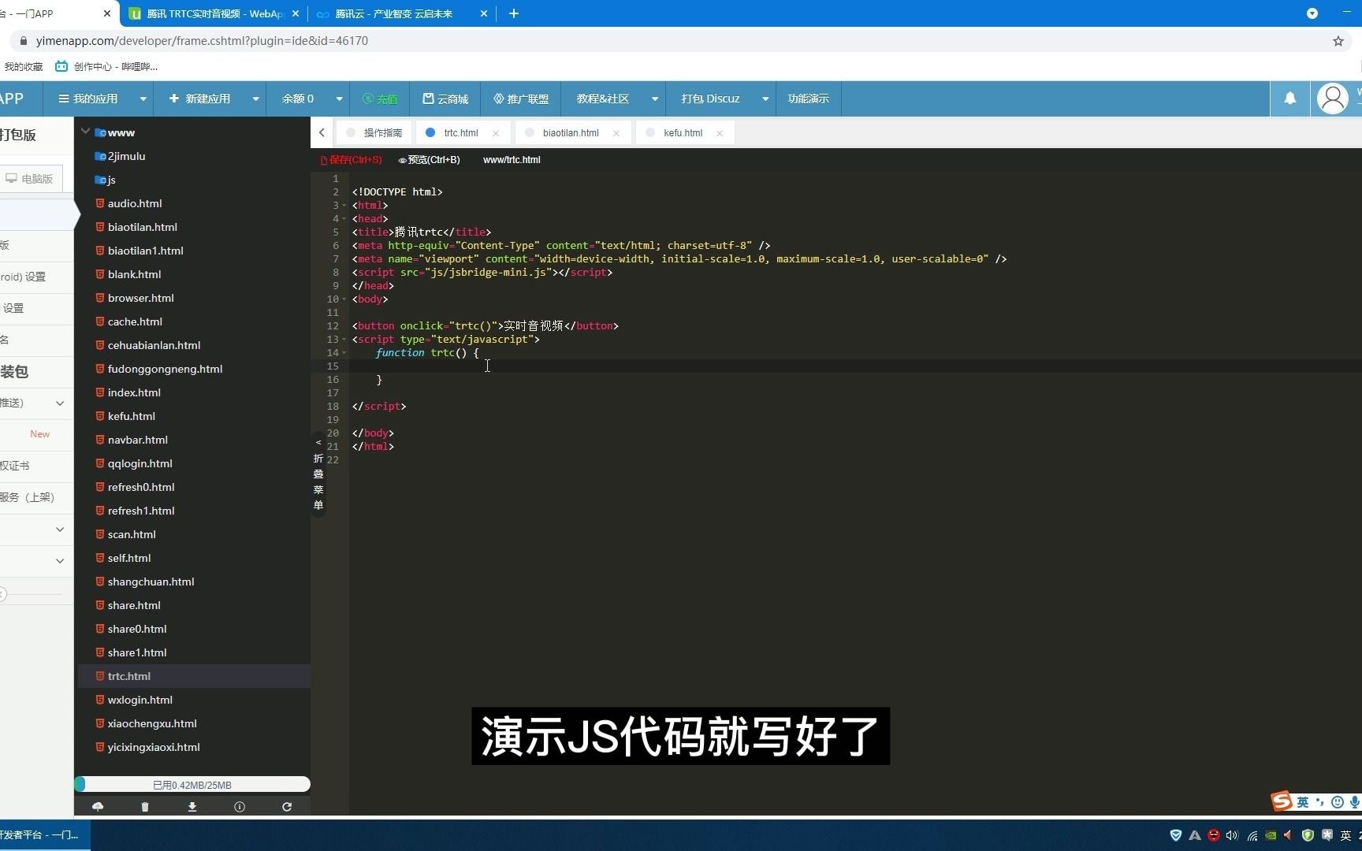Open the 创作中心 - 哔哩哔哩 bookmark
Screen dimensions: 1362x851
click(106, 67)
